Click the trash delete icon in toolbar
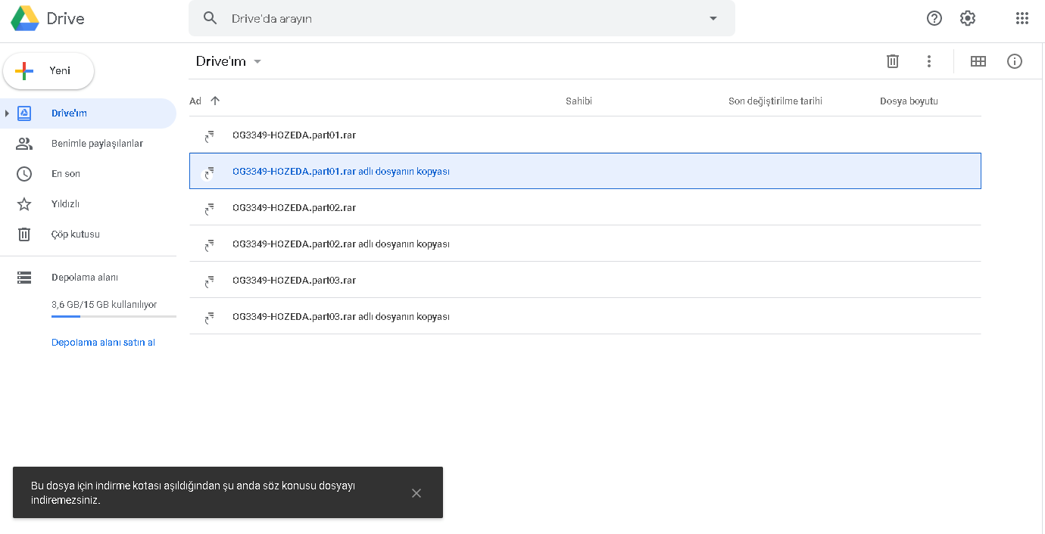The height and width of the screenshot is (534, 1045). point(893,61)
